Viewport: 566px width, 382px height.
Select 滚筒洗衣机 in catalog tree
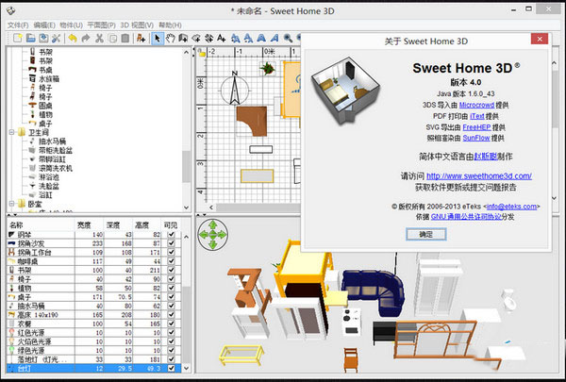(56, 168)
